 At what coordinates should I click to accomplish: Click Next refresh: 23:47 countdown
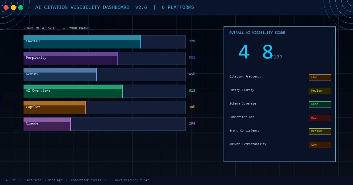point(132,180)
